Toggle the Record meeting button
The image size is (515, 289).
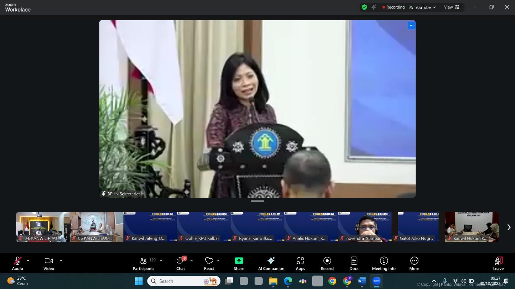(x=327, y=263)
